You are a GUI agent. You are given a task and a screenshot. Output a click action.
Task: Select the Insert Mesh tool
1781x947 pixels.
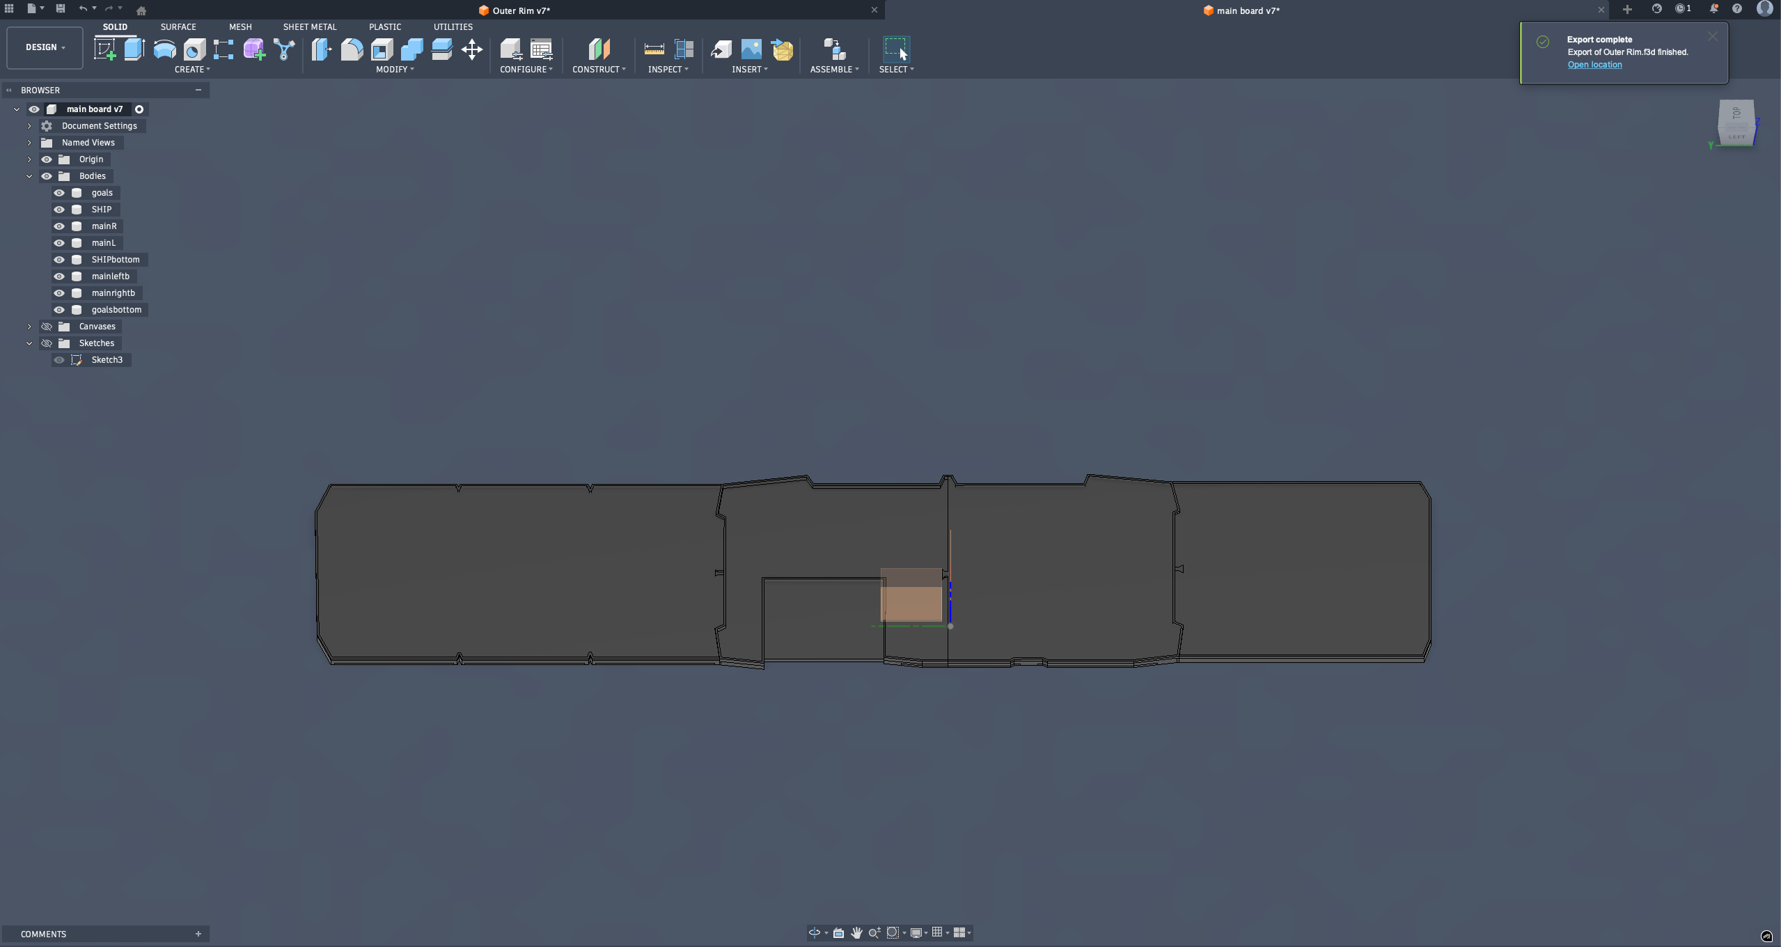[782, 49]
